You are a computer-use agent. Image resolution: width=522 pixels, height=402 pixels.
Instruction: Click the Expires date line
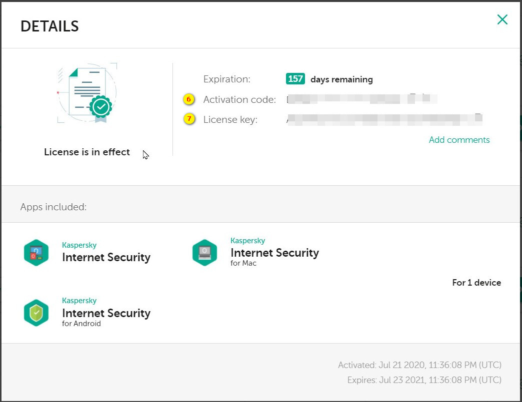[x=424, y=380]
